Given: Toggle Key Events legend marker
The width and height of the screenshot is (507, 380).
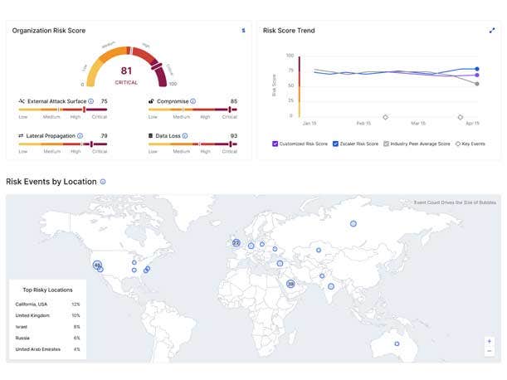Looking at the screenshot, I should (x=459, y=144).
